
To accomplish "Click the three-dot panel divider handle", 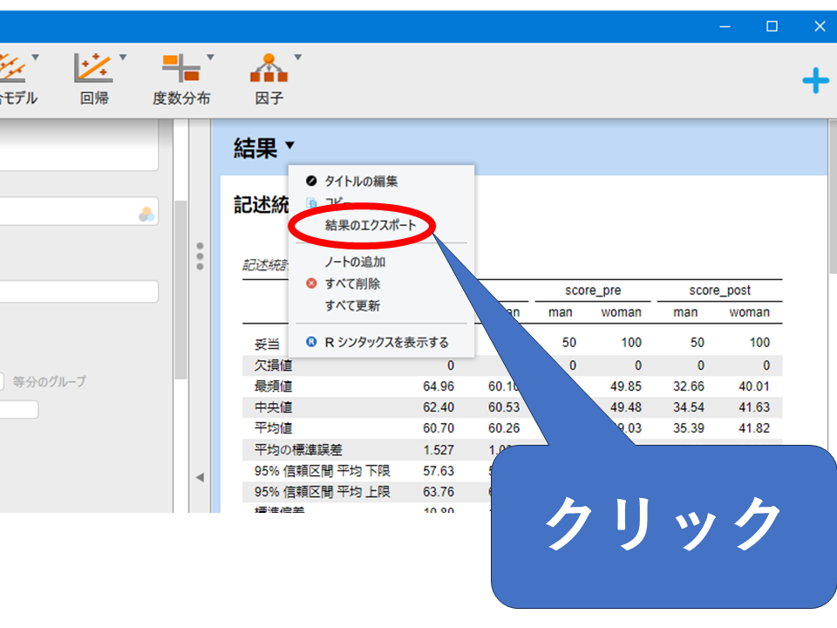I will click(x=200, y=256).
